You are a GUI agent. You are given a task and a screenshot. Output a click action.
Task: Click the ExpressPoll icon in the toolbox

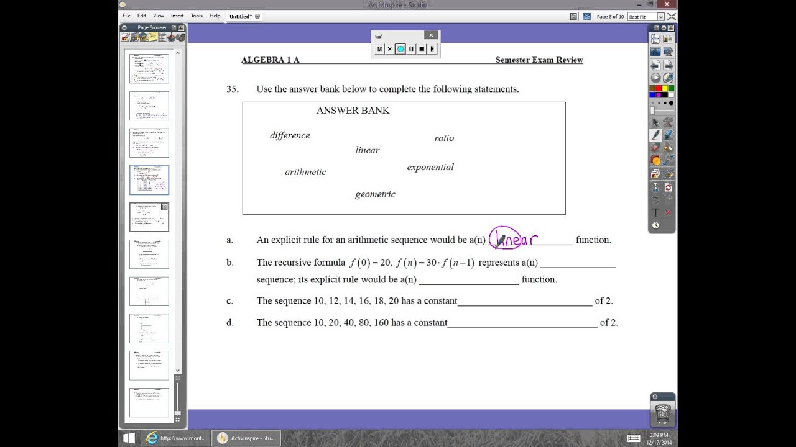point(669,78)
